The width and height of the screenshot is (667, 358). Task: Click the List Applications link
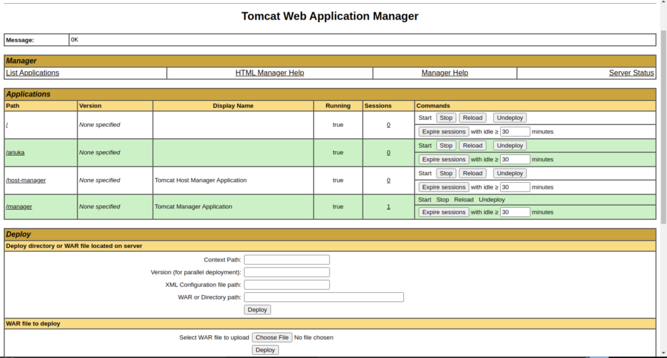[x=33, y=73]
